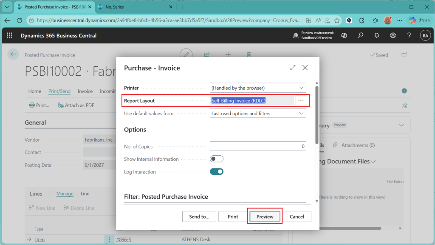Screen dimensions: 435x245
Task: Expand the Incoming Document Files chevron
Action: (x=373, y=162)
